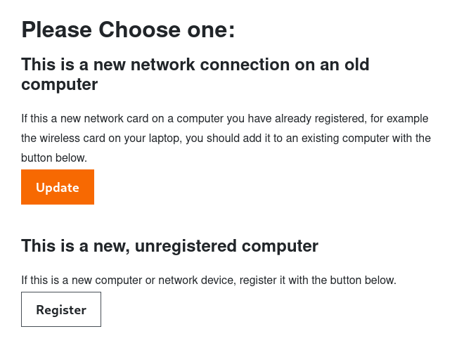This screenshot has height=348, width=452.
Task: Click the paragraph about registering a new computer
Action: click(209, 281)
